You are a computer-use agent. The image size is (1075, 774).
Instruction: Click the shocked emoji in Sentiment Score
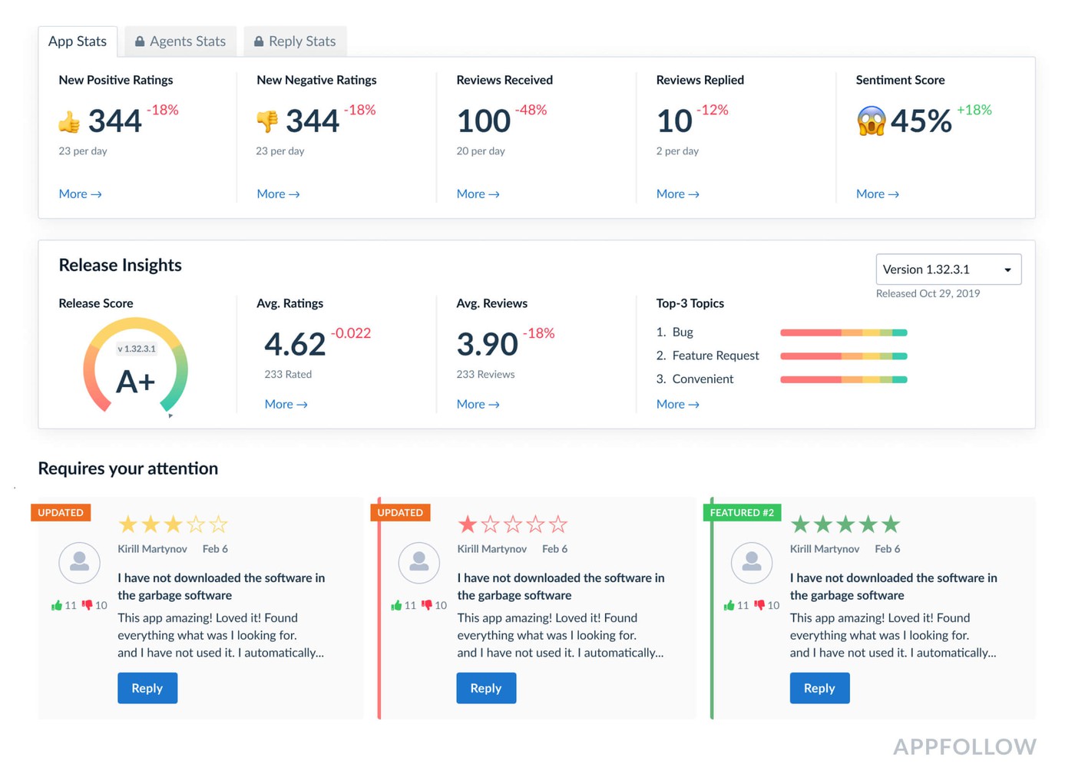pyautogui.click(x=871, y=121)
